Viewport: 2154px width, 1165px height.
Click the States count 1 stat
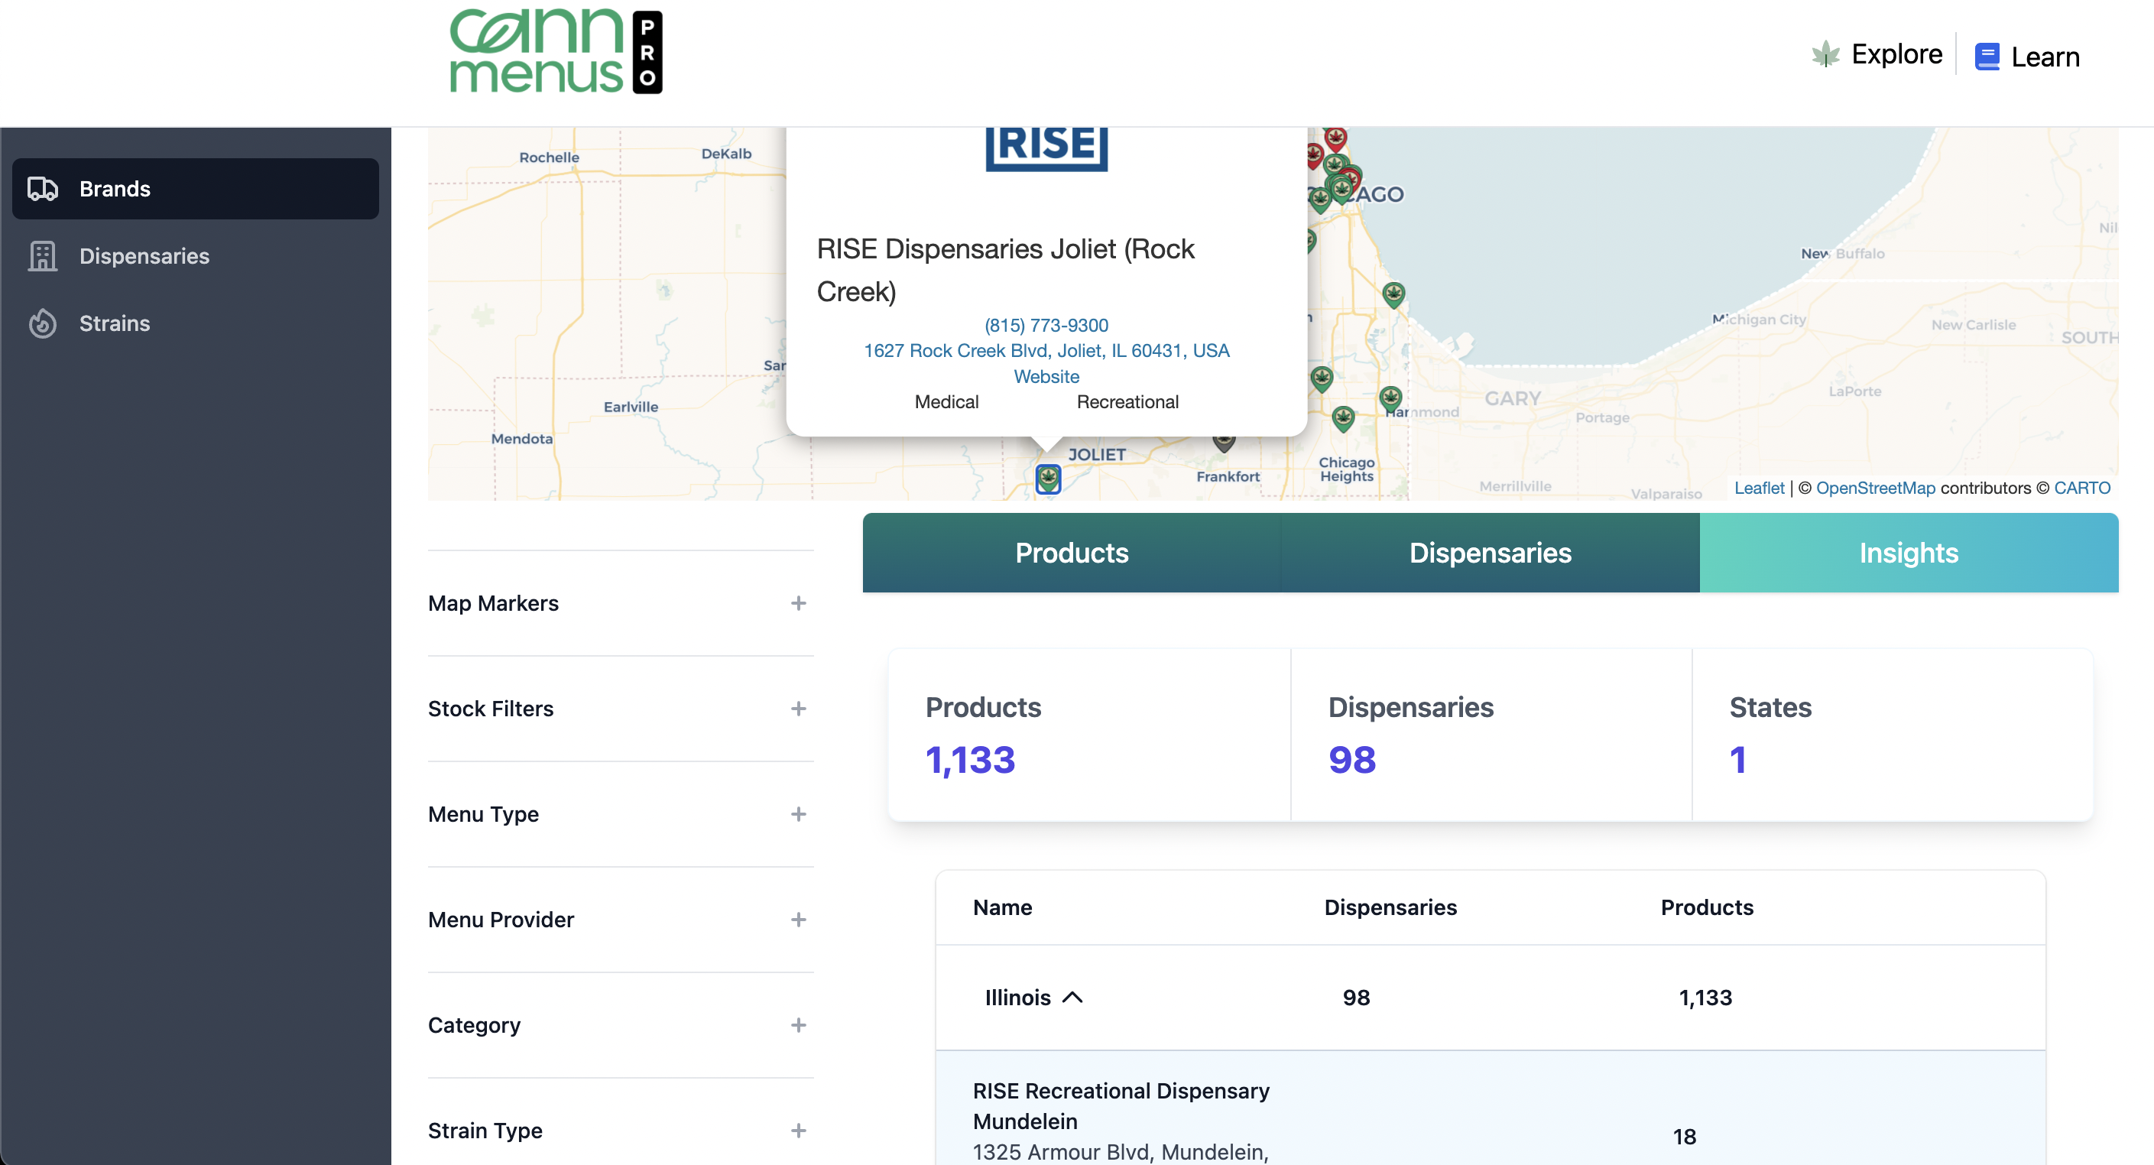coord(1737,760)
